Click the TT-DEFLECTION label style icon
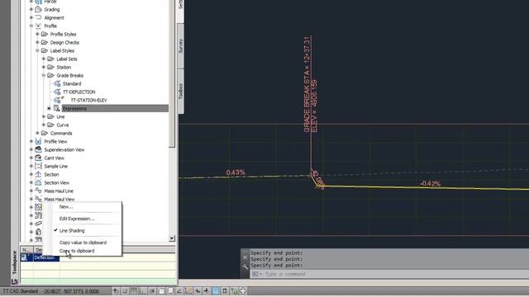This screenshot has height=297, width=529. (57, 92)
